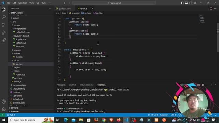This screenshot has width=219, height=123.
Task: Open the View menu
Action: tap(32, 3)
